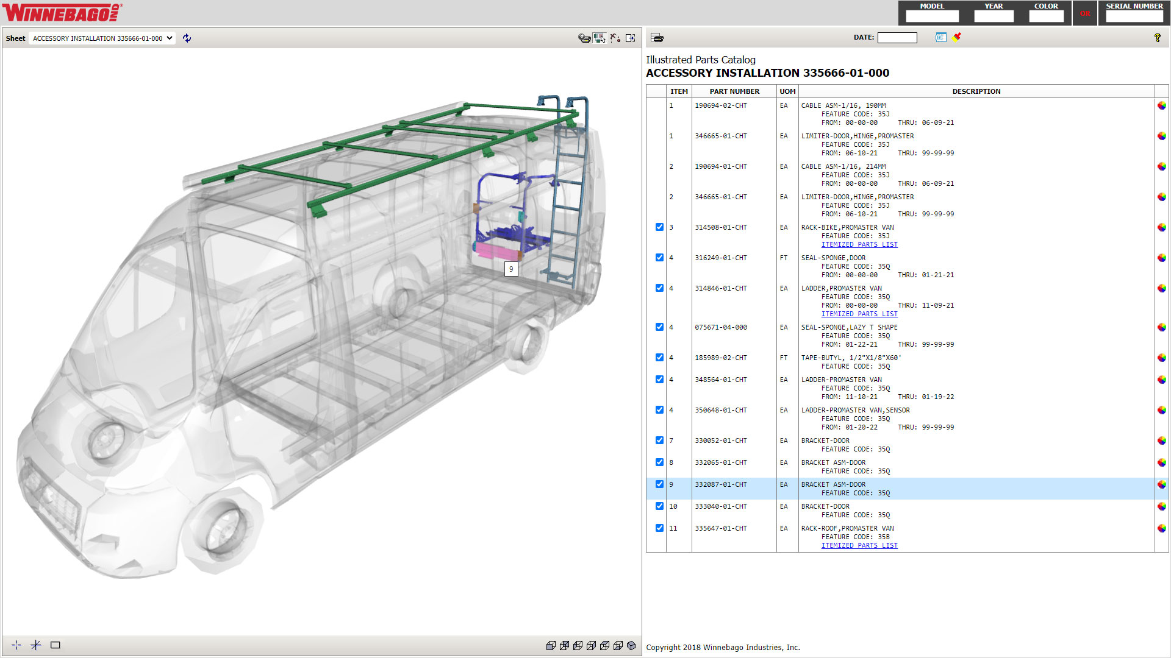Open ITEMIZED PARTS LIST for RACK-ROOF
The width and height of the screenshot is (1171, 658).
pyautogui.click(x=859, y=546)
